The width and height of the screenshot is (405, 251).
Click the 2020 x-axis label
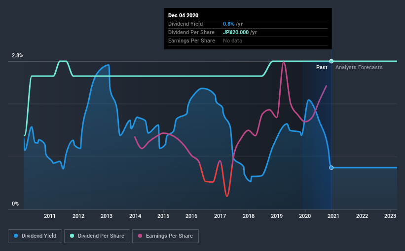tap(305, 216)
